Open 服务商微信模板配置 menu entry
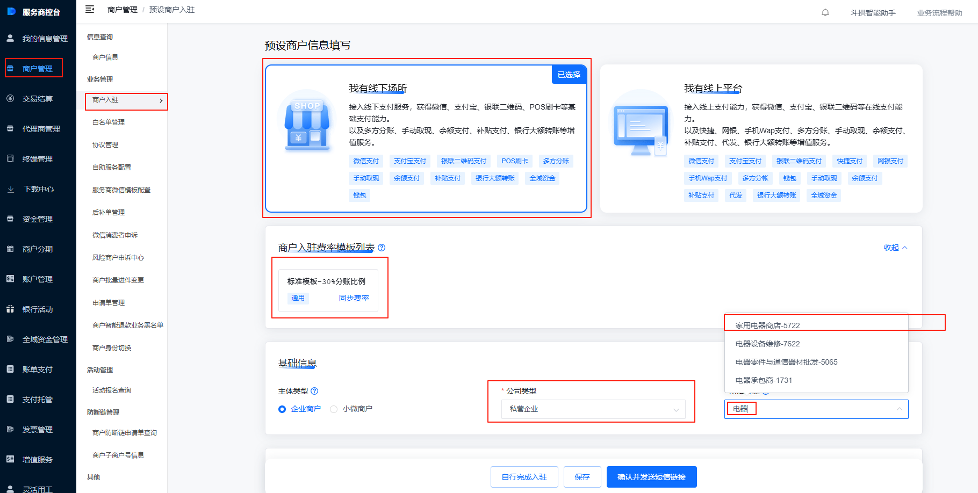The width and height of the screenshot is (978, 493). [121, 190]
